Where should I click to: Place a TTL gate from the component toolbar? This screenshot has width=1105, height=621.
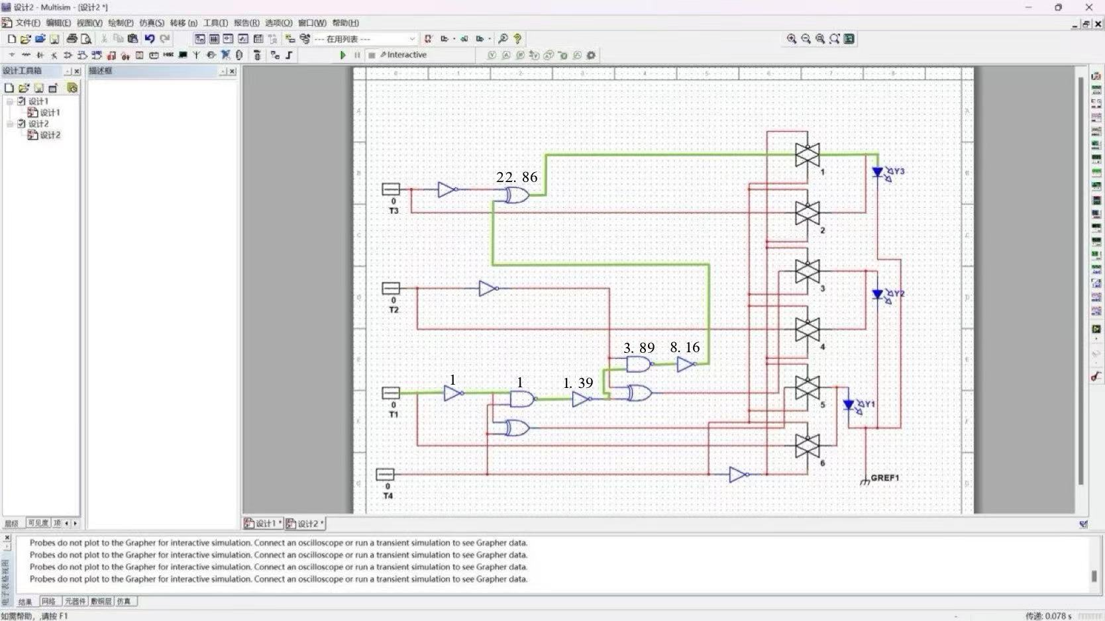pos(82,55)
